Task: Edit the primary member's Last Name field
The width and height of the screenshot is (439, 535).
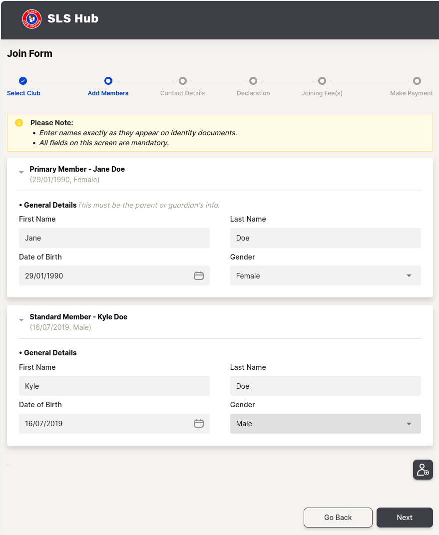Action: pos(325,238)
